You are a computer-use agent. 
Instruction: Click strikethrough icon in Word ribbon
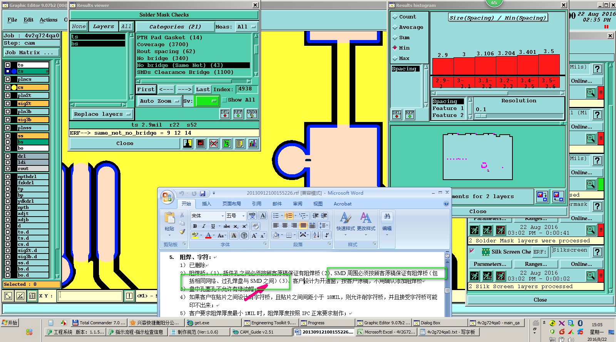[x=227, y=226]
